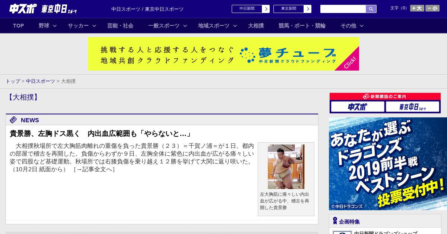This screenshot has width=447, height=234.
Task: Click the 大相撲 breadcrumb text
Action: (x=68, y=81)
